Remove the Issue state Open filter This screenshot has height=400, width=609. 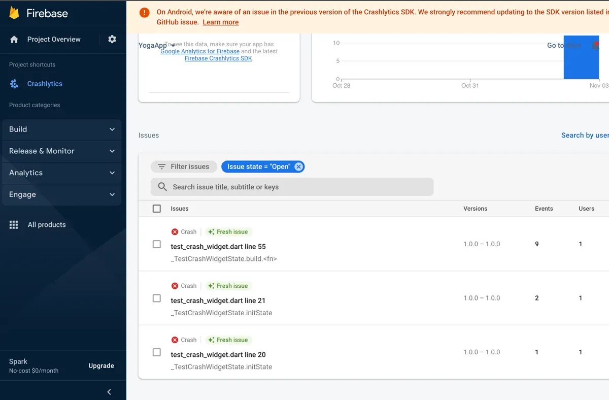[298, 166]
